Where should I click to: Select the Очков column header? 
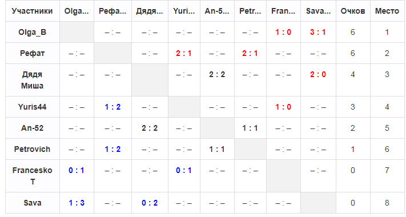tap(353, 11)
